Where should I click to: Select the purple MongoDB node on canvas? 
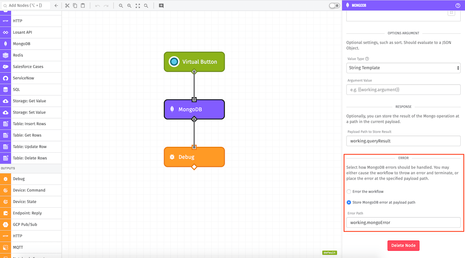[194, 109]
